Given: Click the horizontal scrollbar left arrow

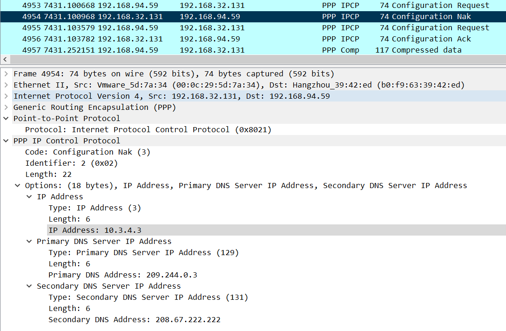Looking at the screenshot, I should coord(5,60).
